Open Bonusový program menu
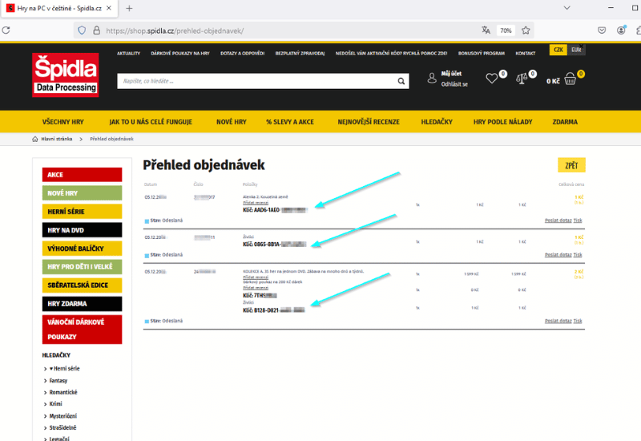Image resolution: width=641 pixels, height=441 pixels. (x=482, y=53)
